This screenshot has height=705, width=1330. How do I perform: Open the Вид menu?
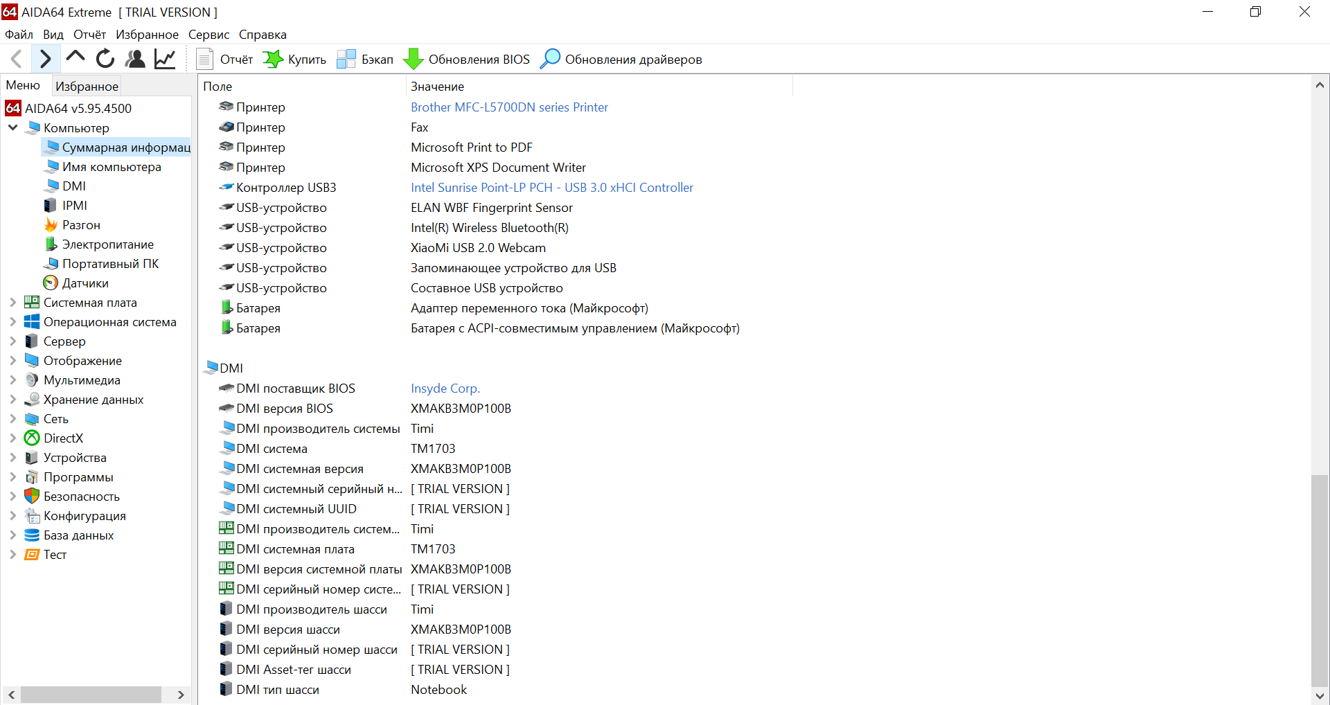[x=53, y=35]
